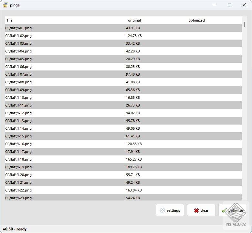
Task: Click the 26.73 KB size value
Action: pyautogui.click(x=133, y=105)
